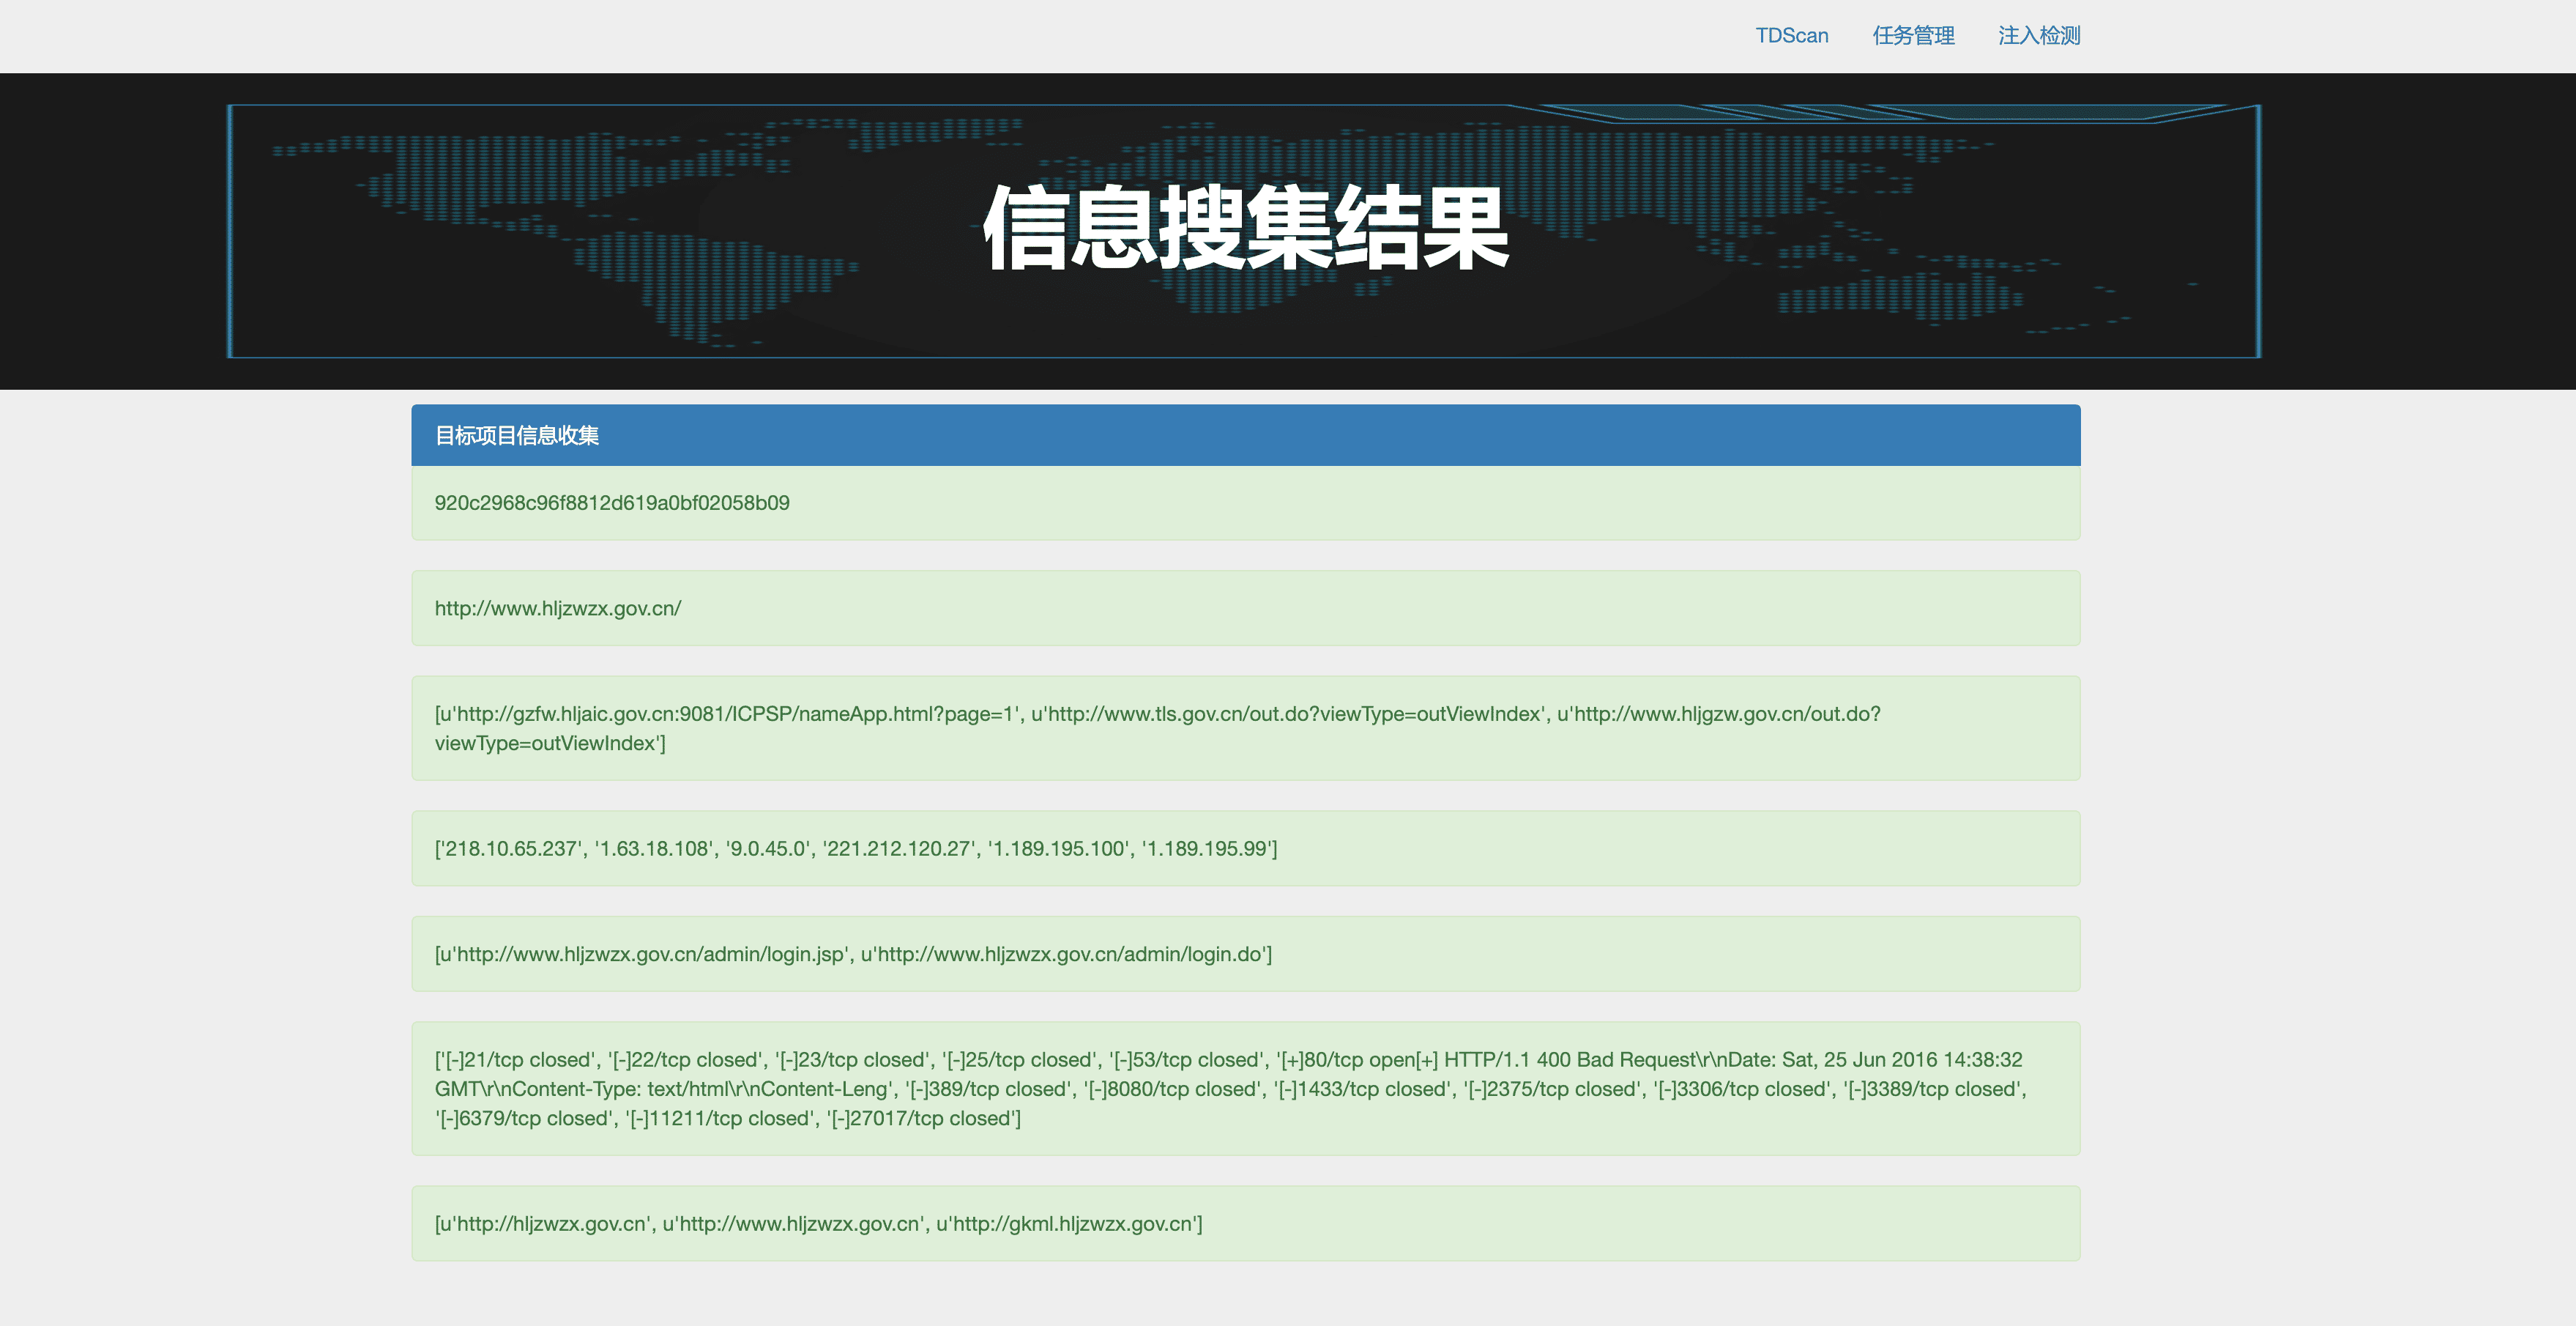Open the 注入检测 menu item
Image resolution: width=2576 pixels, height=1326 pixels.
(x=2038, y=36)
